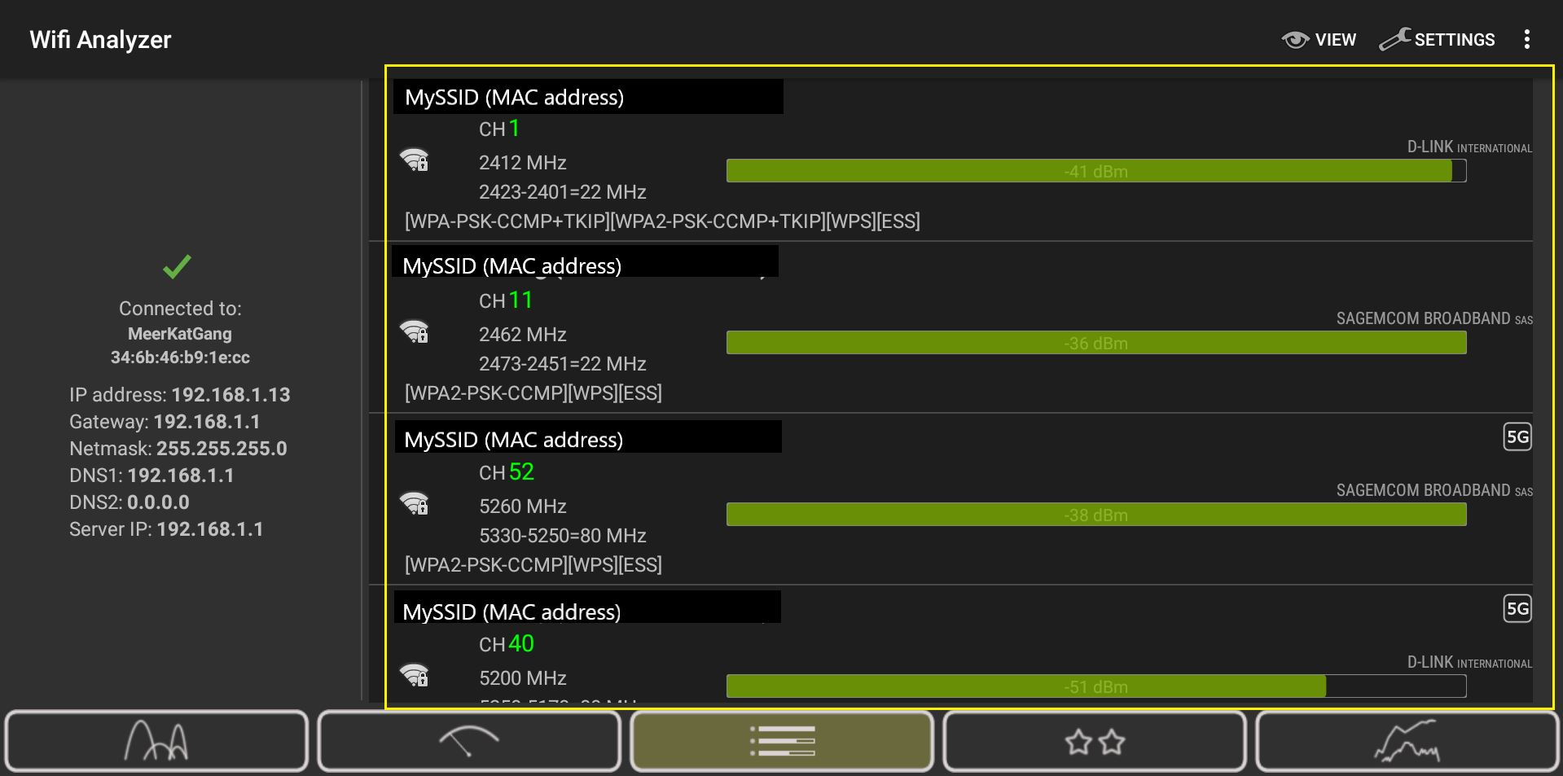Click the -36 dBm signal strength bar

click(x=1096, y=343)
